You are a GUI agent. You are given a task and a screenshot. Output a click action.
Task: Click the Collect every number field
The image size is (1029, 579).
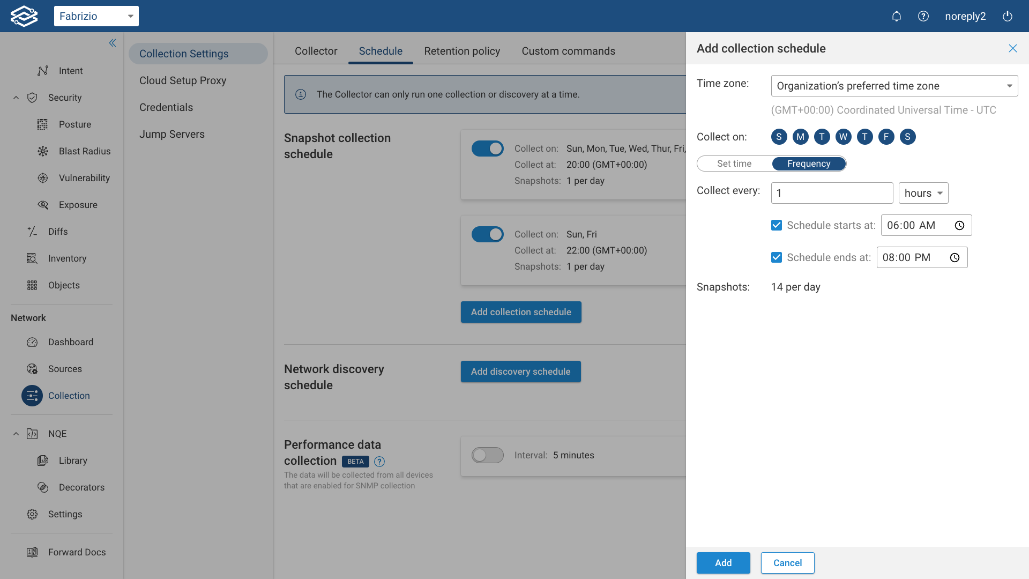832,193
